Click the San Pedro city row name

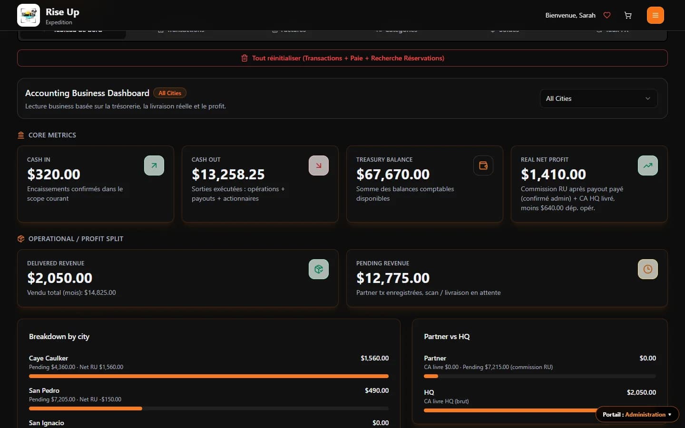pyautogui.click(x=44, y=390)
